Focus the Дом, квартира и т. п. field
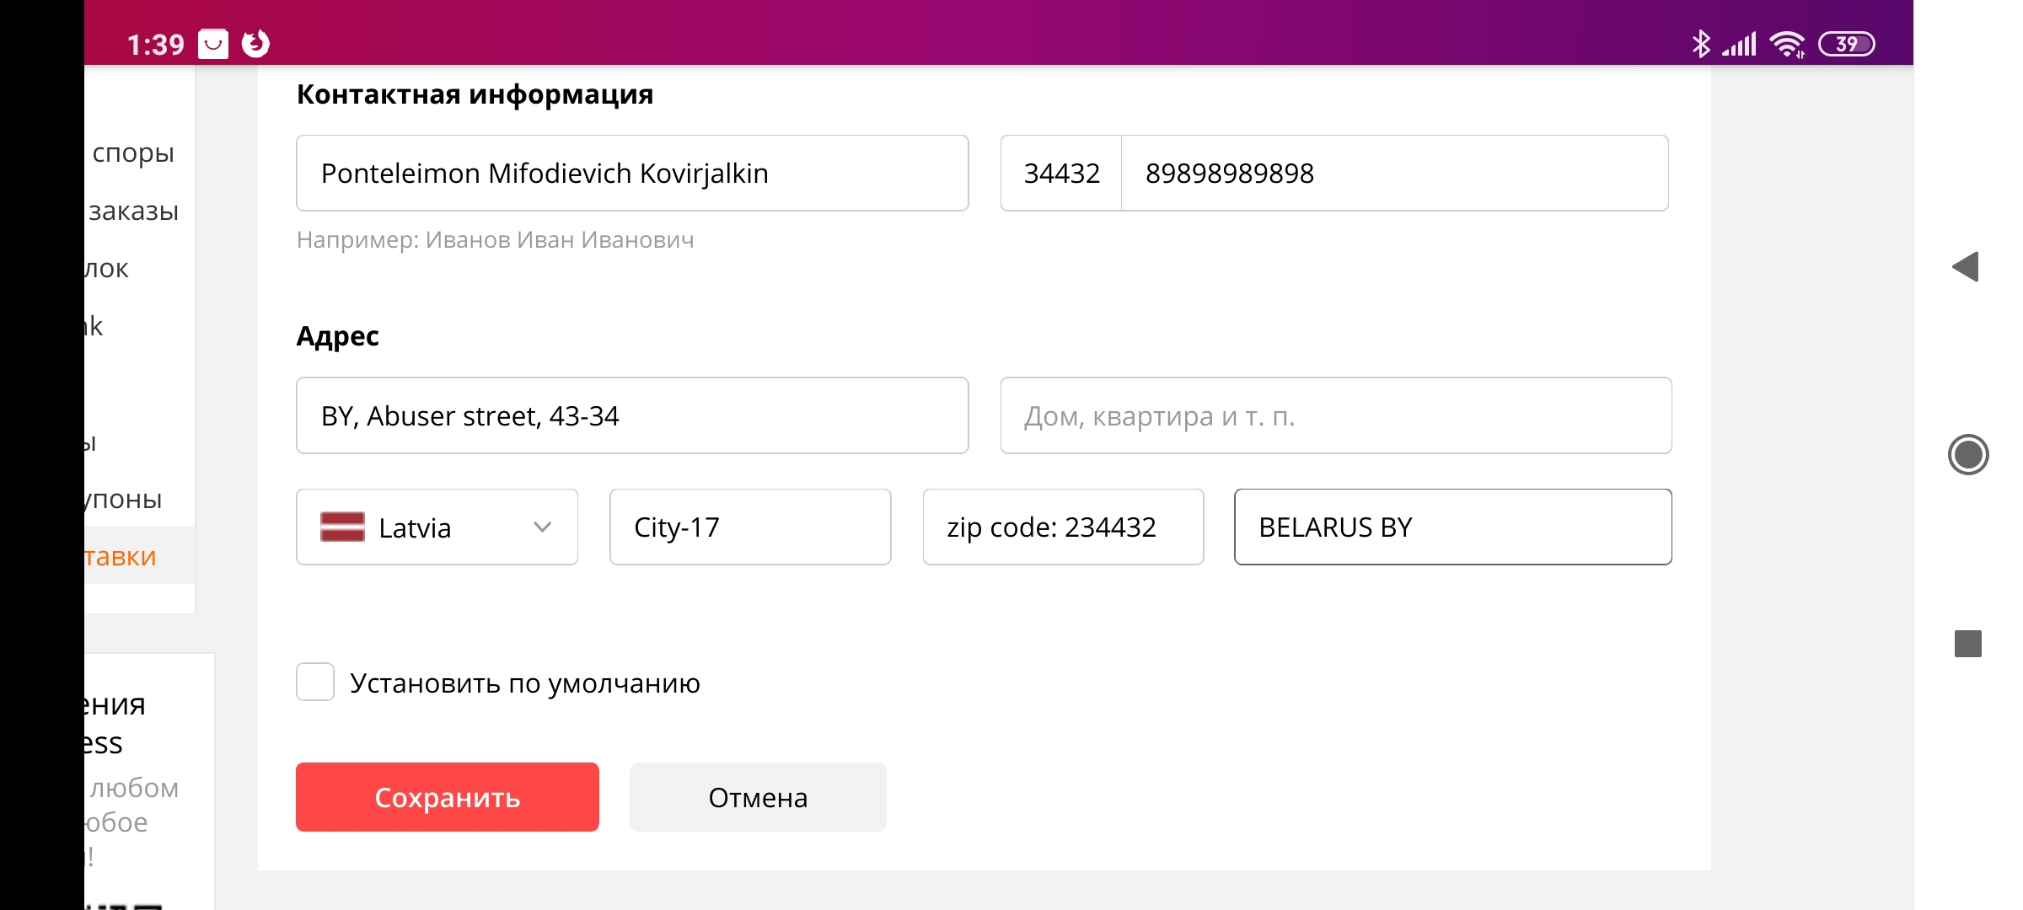The image size is (2023, 910). (1336, 415)
